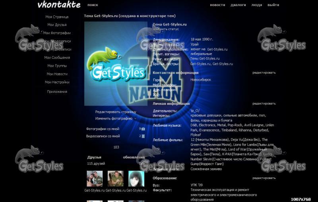Expand the Изменить фотографию dropdown arrow
Image resolution: width=318 pixels, height=202 pixels.
(135, 119)
